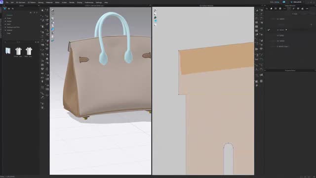316x178 pixels.
Task: Open the Materials menu
Action: pos(49,2)
